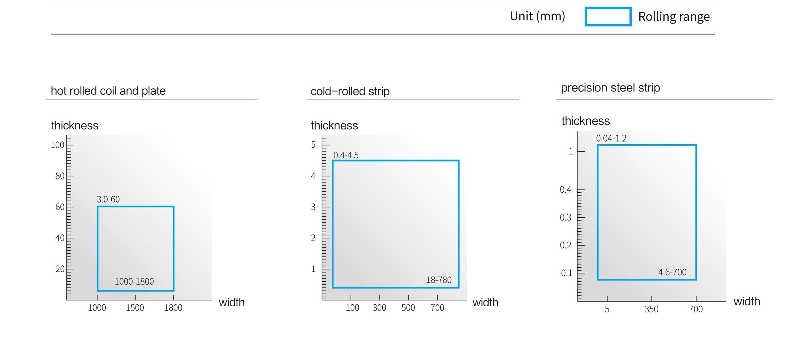Click the 5 tick on cold-rolled thickness axis
The height and width of the screenshot is (358, 792).
(x=313, y=145)
